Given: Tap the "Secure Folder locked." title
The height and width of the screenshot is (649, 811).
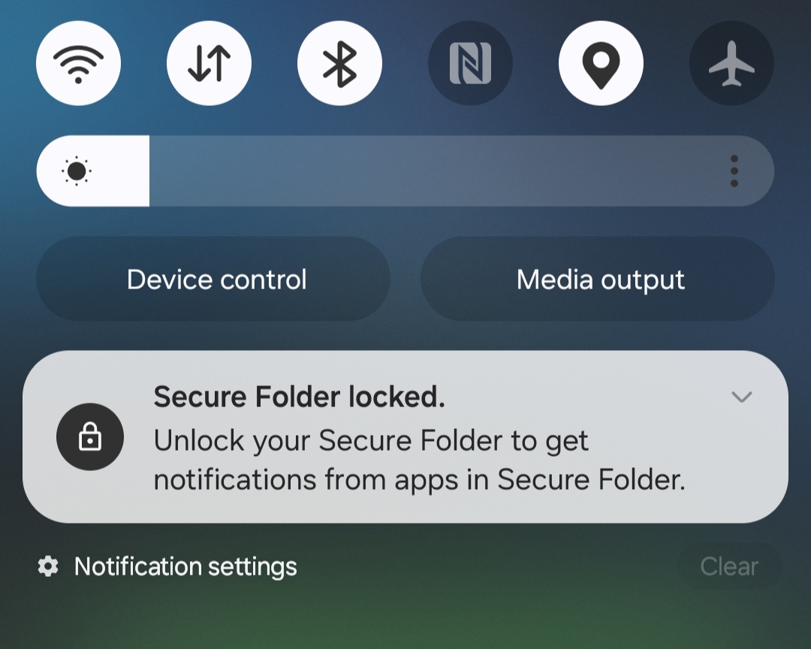Looking at the screenshot, I should tap(299, 397).
